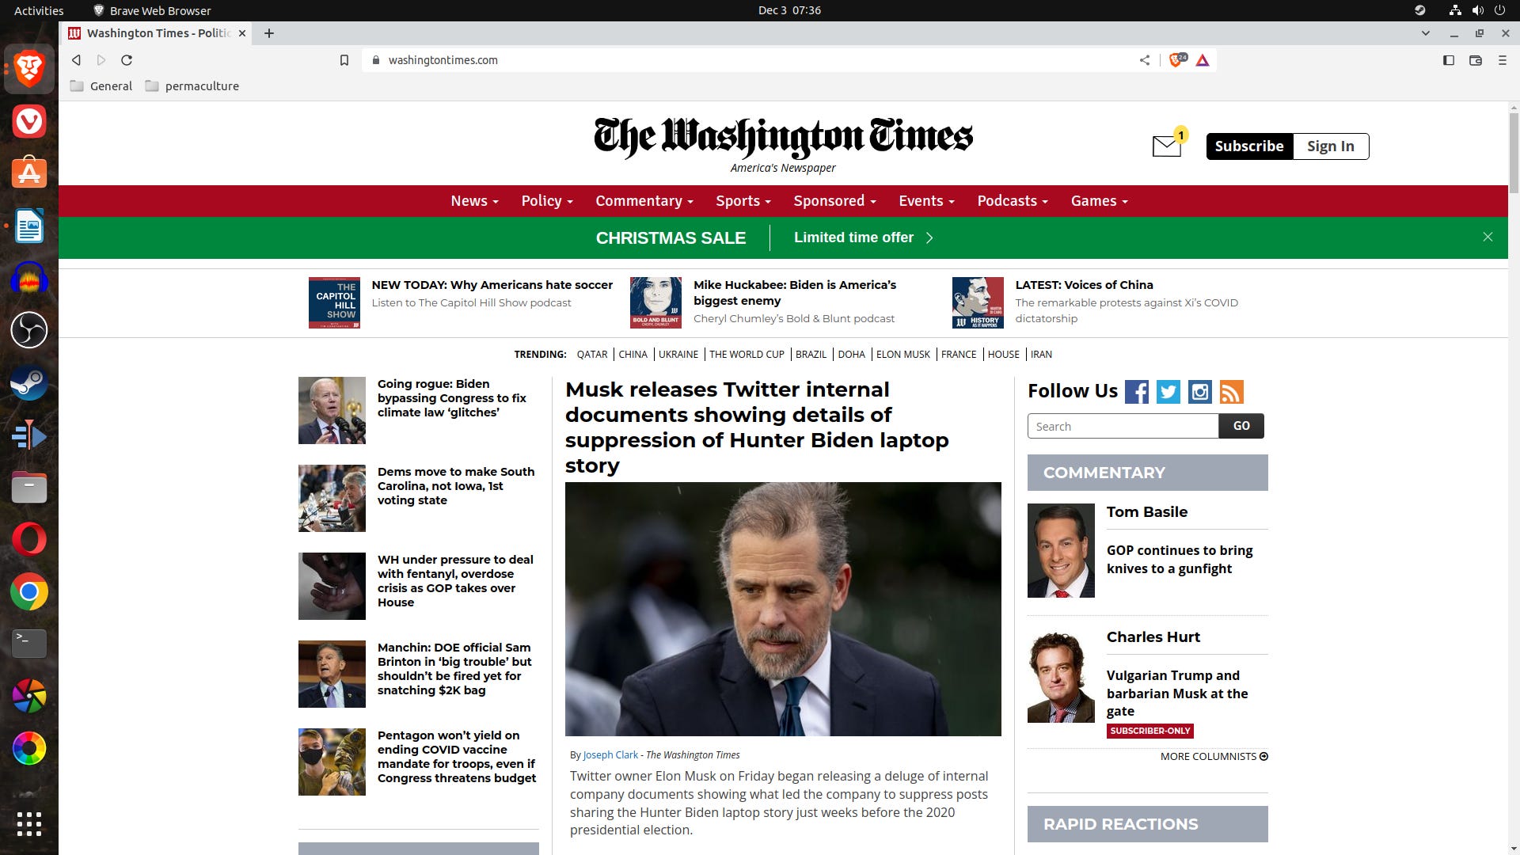Open the newsletter envelope icon

pos(1167,146)
